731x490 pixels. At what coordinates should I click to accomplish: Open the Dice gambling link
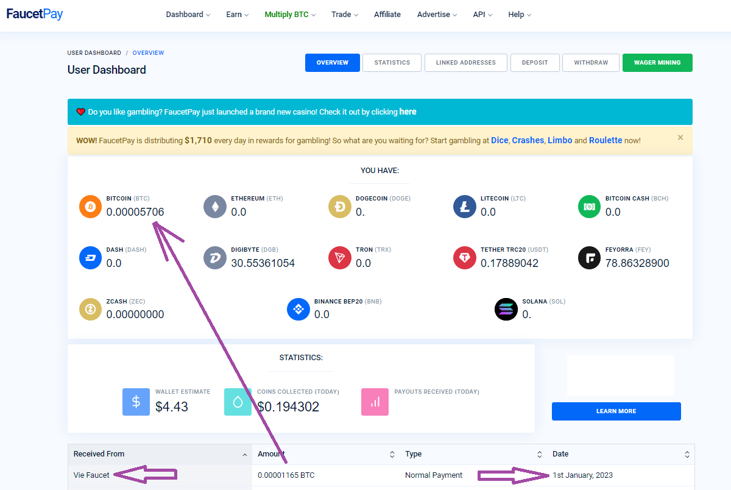point(500,140)
